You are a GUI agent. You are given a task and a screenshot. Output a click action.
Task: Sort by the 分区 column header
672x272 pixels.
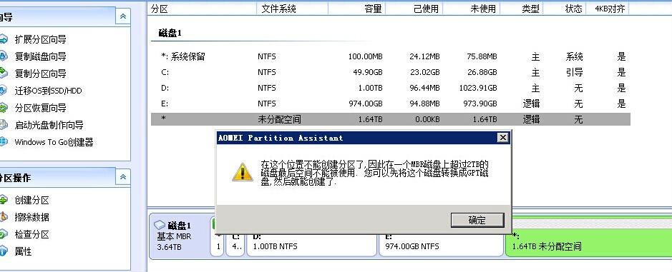[x=203, y=9]
